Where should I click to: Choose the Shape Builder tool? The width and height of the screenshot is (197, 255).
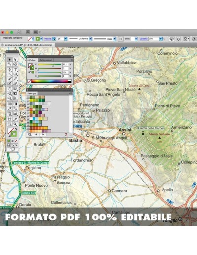pos(10,98)
